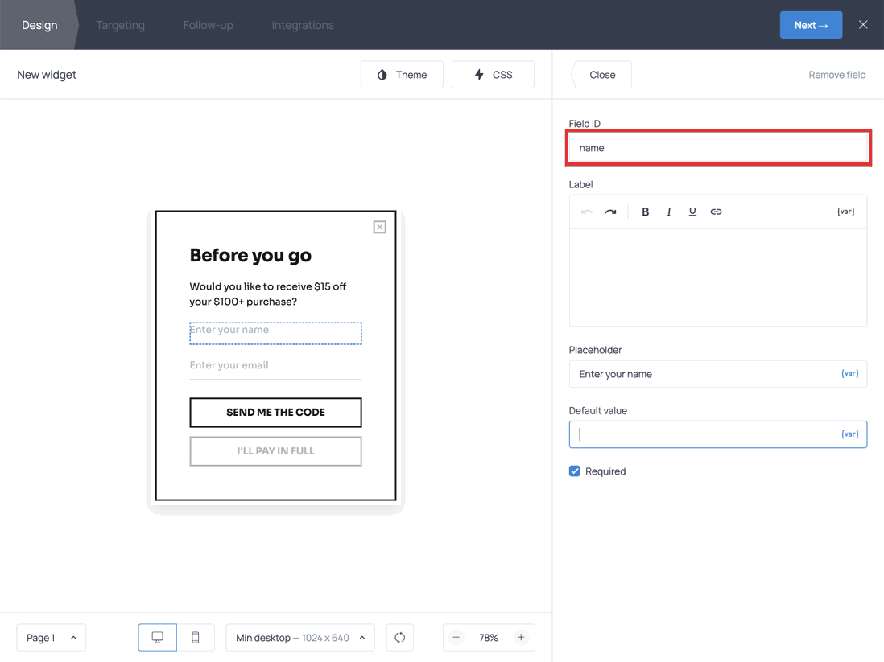The height and width of the screenshot is (662, 884).
Task: Switch to the Targeting tab
Action: [x=120, y=25]
